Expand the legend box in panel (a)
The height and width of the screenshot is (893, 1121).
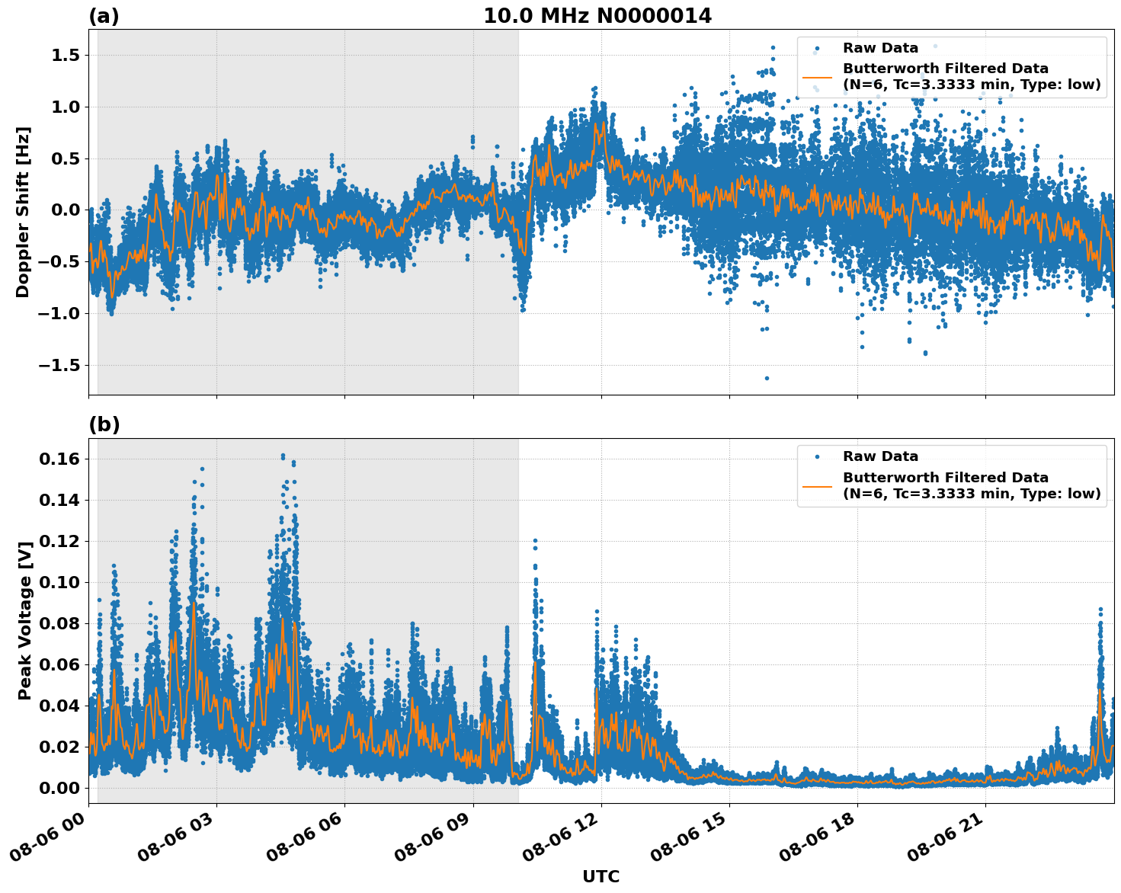(953, 67)
